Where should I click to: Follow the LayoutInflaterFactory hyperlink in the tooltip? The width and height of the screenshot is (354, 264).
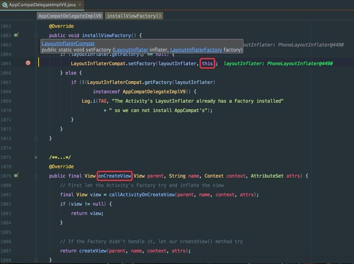click(x=196, y=49)
